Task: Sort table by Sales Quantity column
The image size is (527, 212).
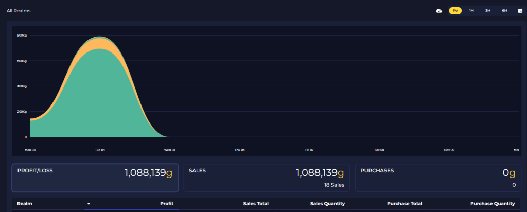Action: point(327,204)
